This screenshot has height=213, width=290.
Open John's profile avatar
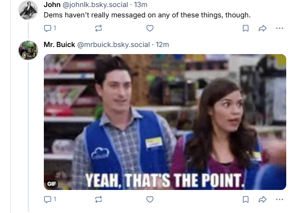[28, 10]
